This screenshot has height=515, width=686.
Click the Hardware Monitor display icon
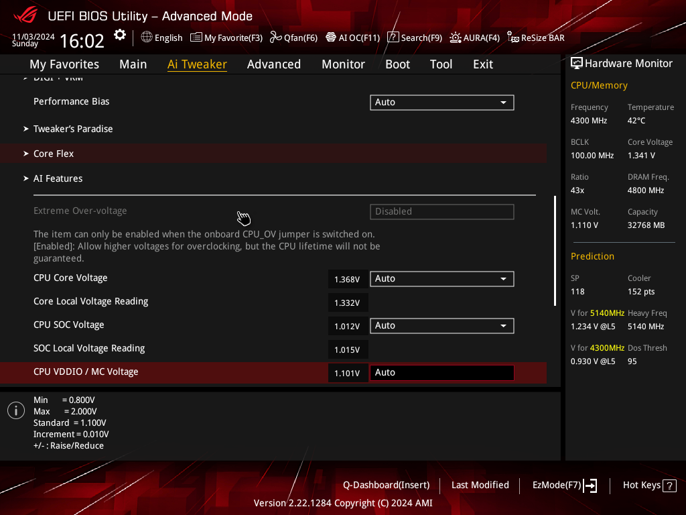coord(577,64)
